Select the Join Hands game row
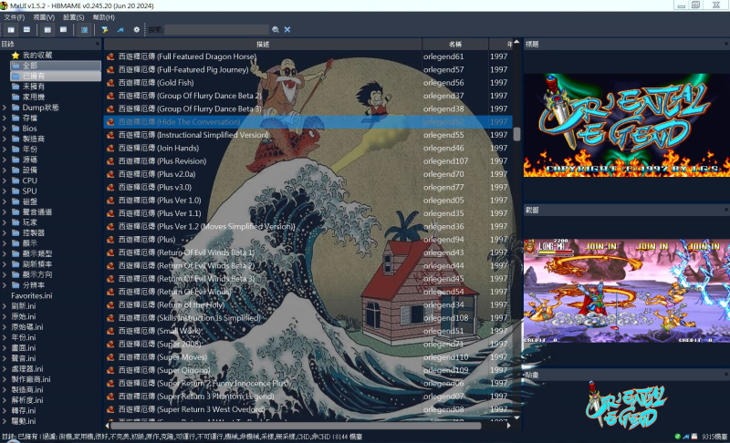Image resolution: width=730 pixels, height=443 pixels. 308,148
